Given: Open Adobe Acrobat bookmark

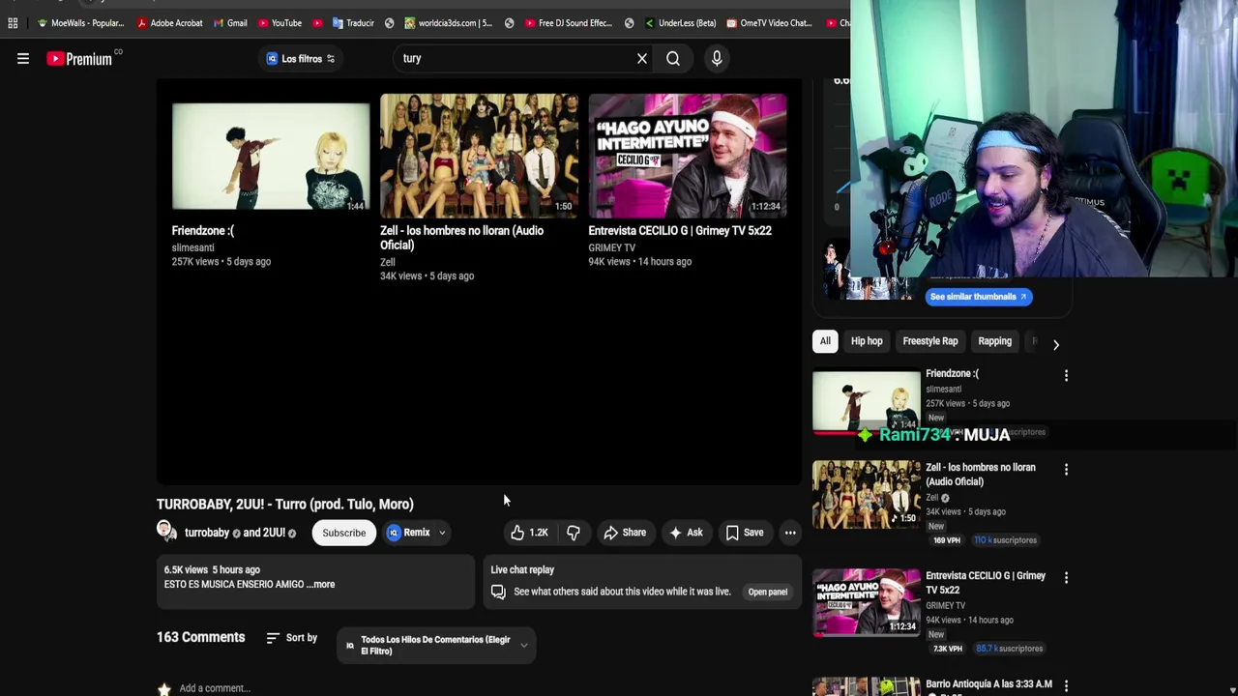Looking at the screenshot, I should [x=170, y=23].
